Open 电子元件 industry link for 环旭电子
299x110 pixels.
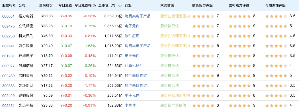[132, 56]
